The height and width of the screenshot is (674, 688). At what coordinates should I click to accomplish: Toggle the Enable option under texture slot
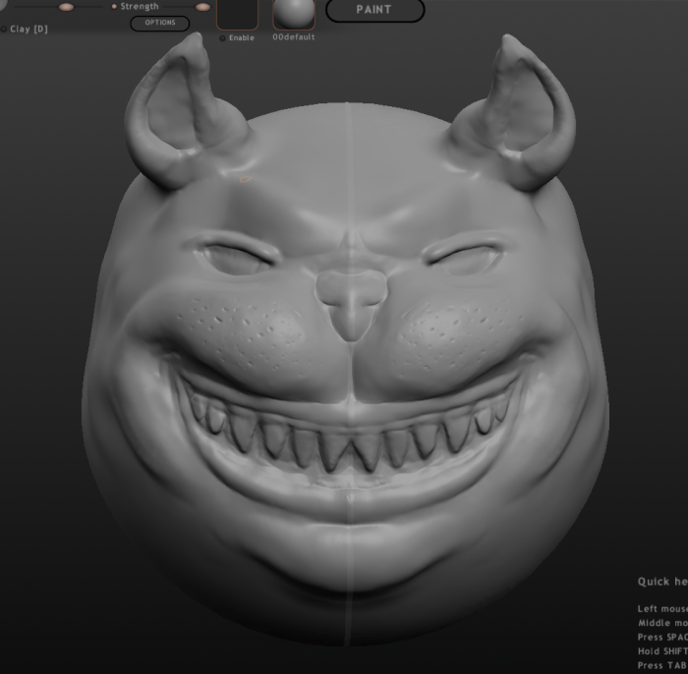[x=222, y=38]
